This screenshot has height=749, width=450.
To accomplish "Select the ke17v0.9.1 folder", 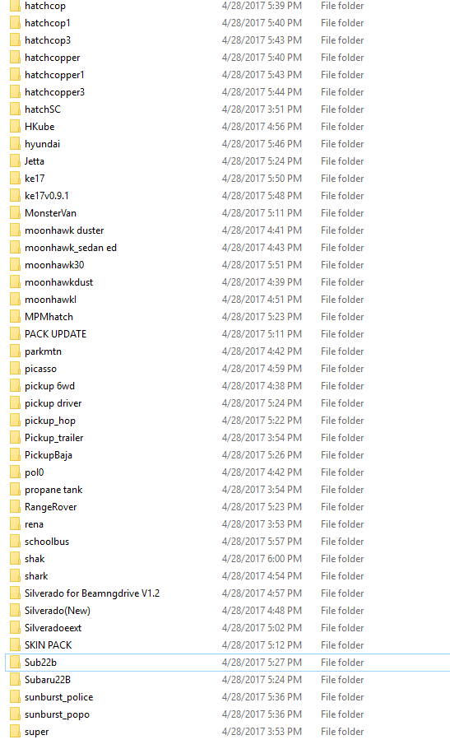I will tap(228, 196).
